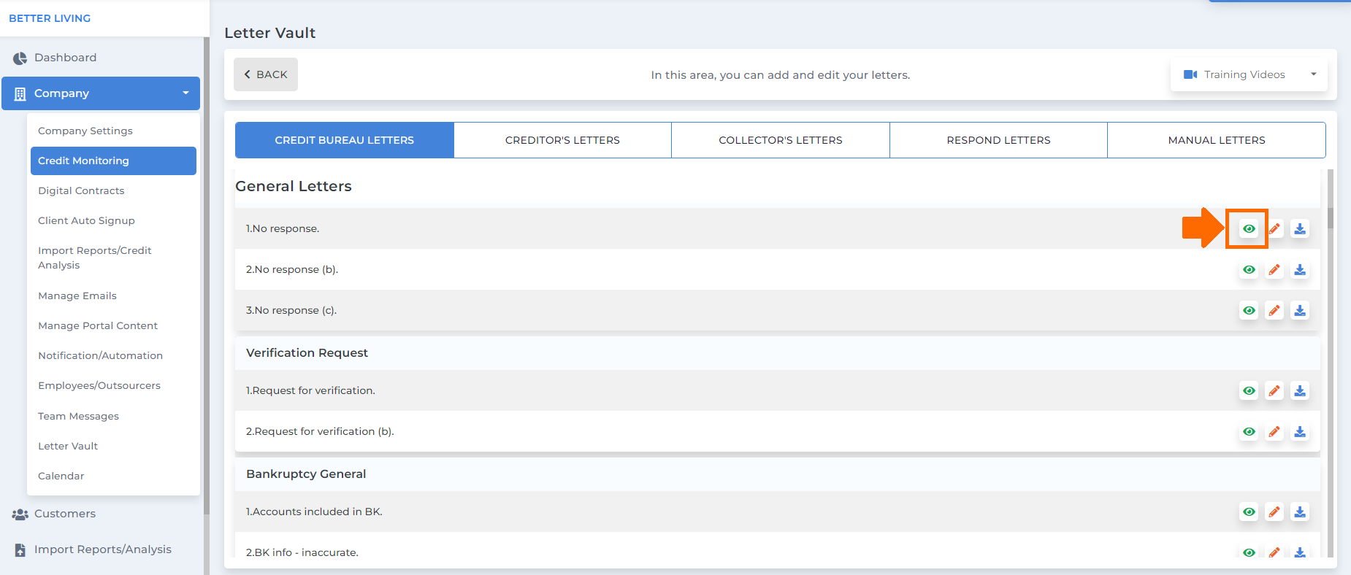Screen dimensions: 1351x575
Task: Click the 'Bankruptcy General' section heading
Action: (306, 474)
